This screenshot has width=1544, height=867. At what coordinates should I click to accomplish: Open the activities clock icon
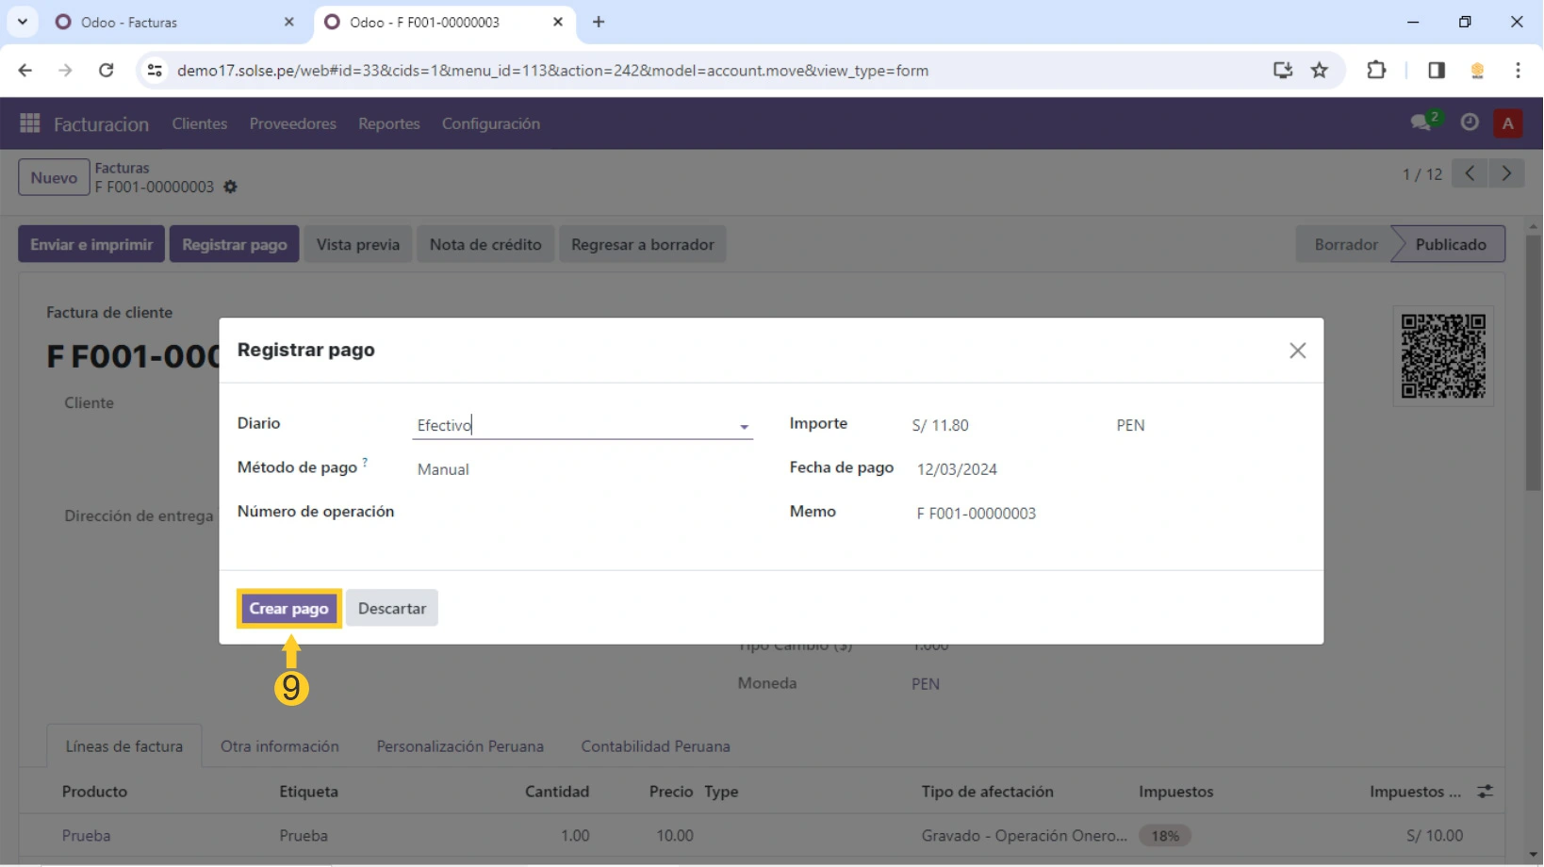pyautogui.click(x=1470, y=123)
